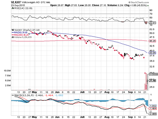Click the shaded oversold RSI dip
Viewport: 158px width, 119px height.
(x=146, y=23)
